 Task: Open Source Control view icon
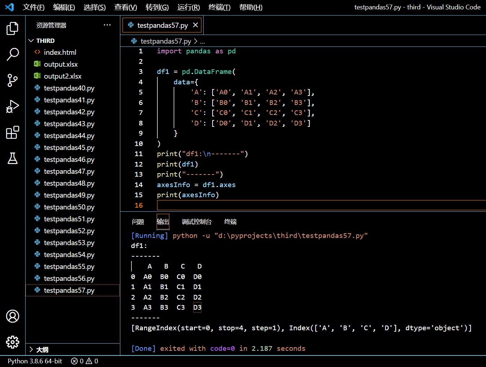click(x=13, y=80)
